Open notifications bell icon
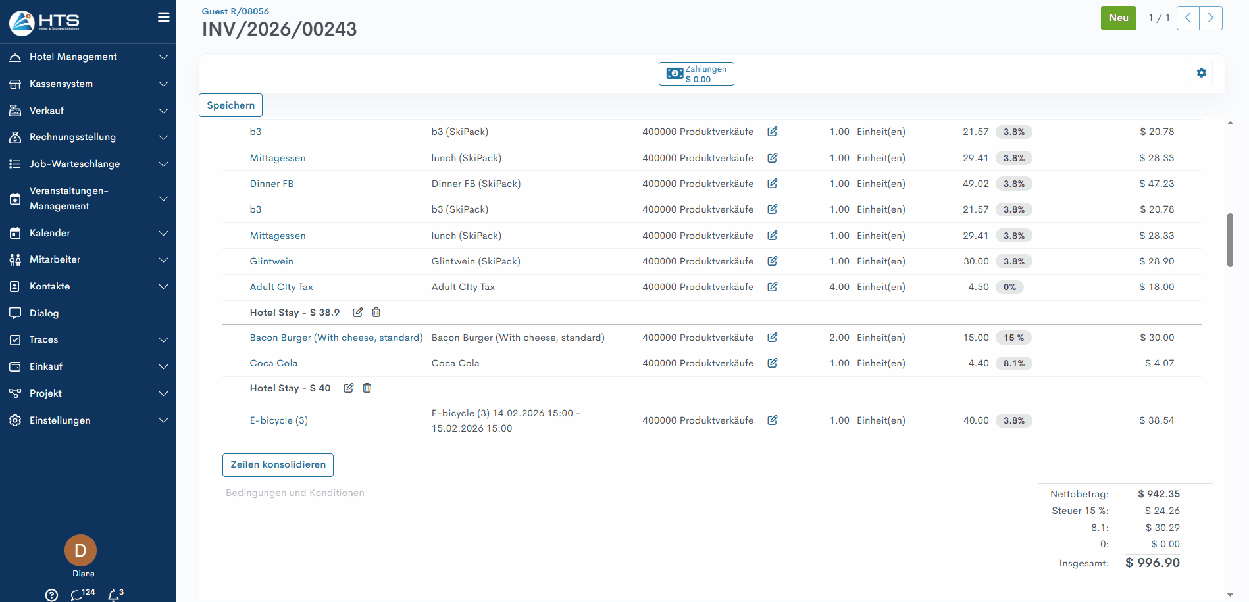The height and width of the screenshot is (602, 1249). pyautogui.click(x=114, y=595)
